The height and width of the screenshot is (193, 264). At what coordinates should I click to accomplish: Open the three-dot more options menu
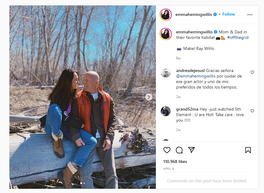[x=250, y=15]
